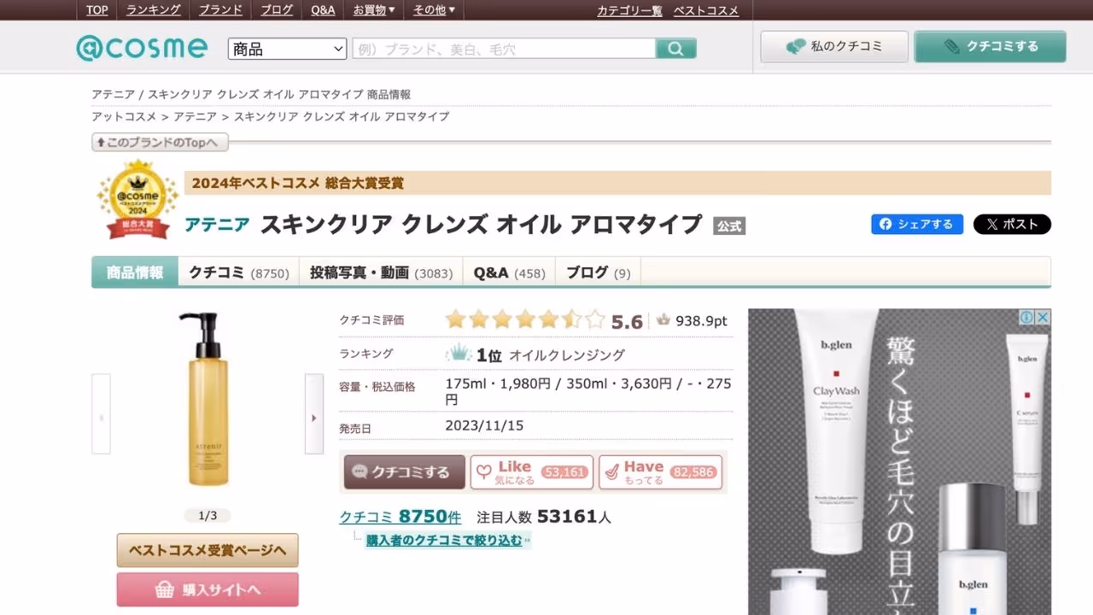The image size is (1093, 615).
Task: Close the b.glen advertisement
Action: (1043, 317)
